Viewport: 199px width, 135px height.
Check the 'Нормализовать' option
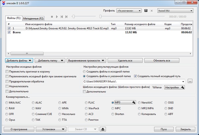click(x=8, y=86)
